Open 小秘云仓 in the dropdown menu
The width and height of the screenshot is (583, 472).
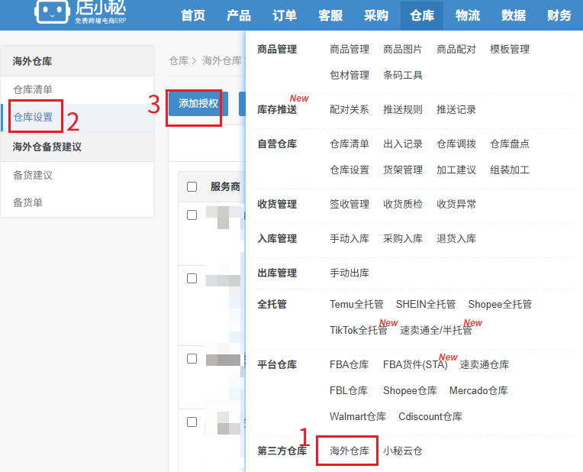click(x=403, y=451)
